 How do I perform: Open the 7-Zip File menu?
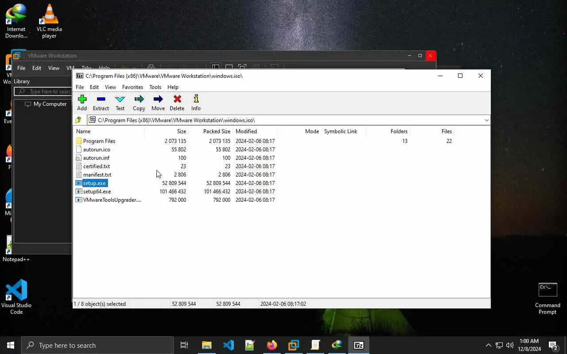click(x=80, y=87)
